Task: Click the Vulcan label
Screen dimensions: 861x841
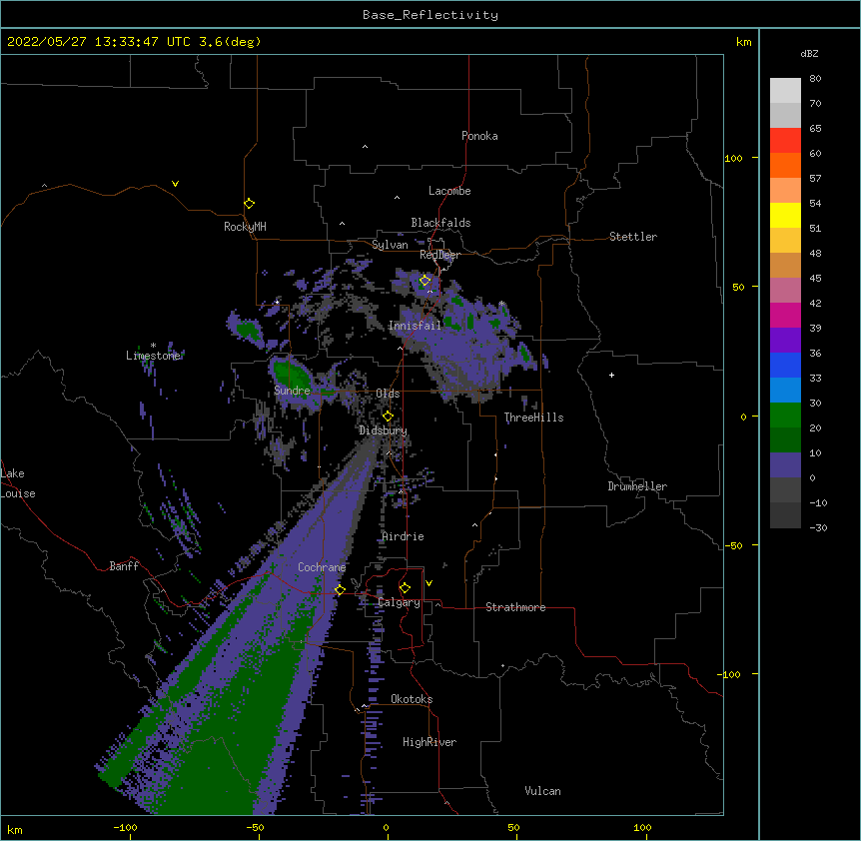Action: pyautogui.click(x=542, y=791)
